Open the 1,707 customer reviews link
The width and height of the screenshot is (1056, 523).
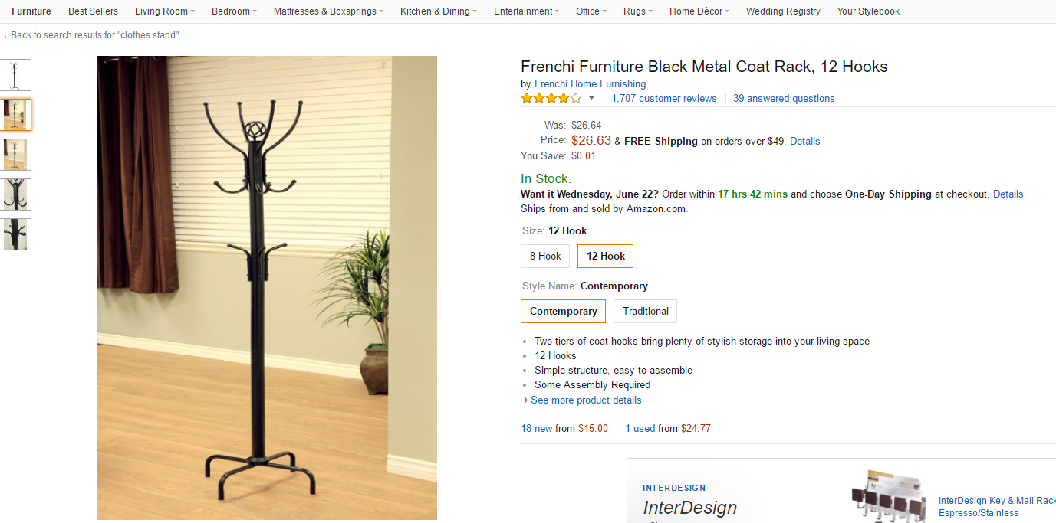click(x=664, y=98)
